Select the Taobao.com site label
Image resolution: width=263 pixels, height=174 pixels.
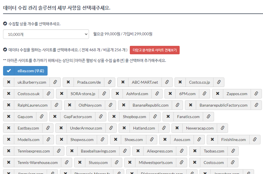(x=214, y=151)
